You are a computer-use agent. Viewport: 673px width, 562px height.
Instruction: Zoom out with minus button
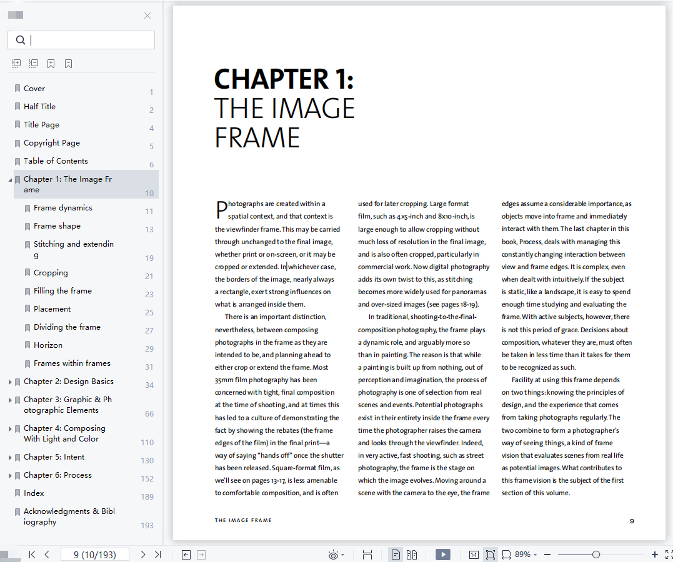pos(547,555)
